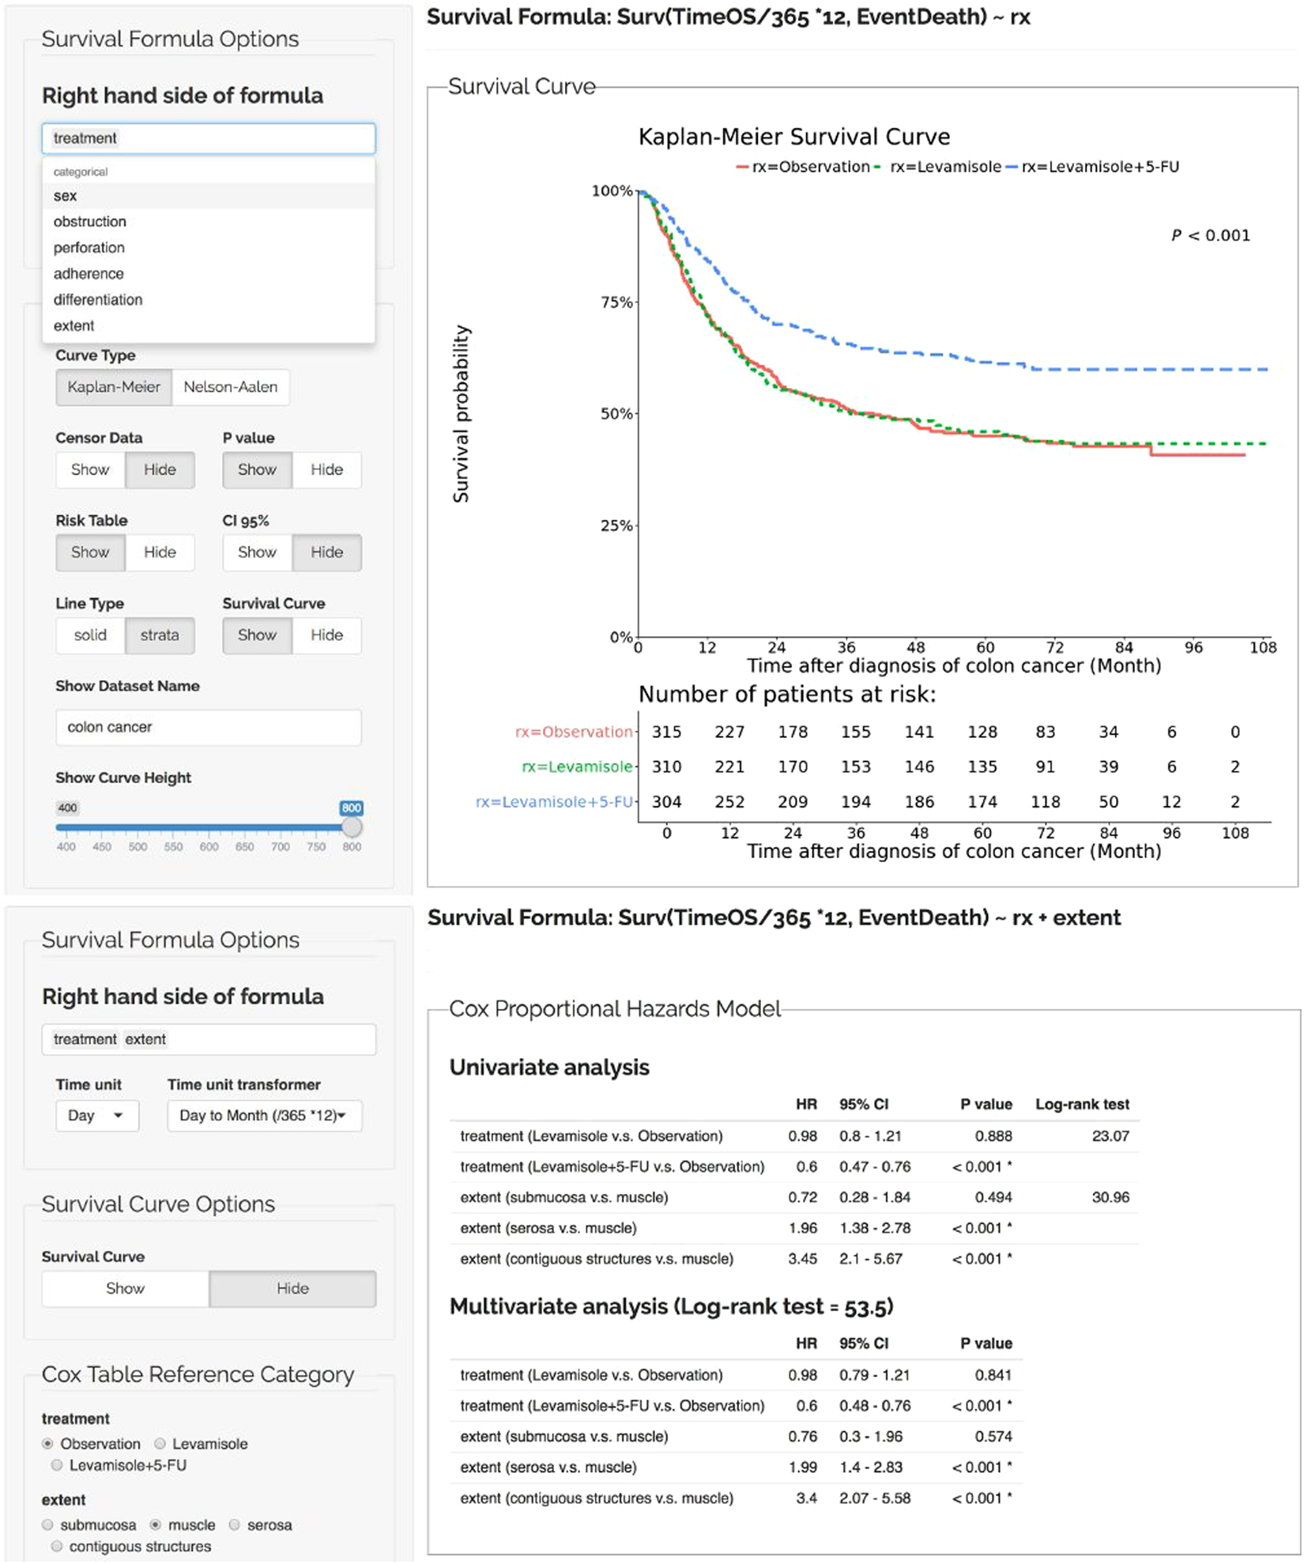Click the Show Curve Height slider handle
This screenshot has height=1563, width=1304.
click(x=352, y=827)
